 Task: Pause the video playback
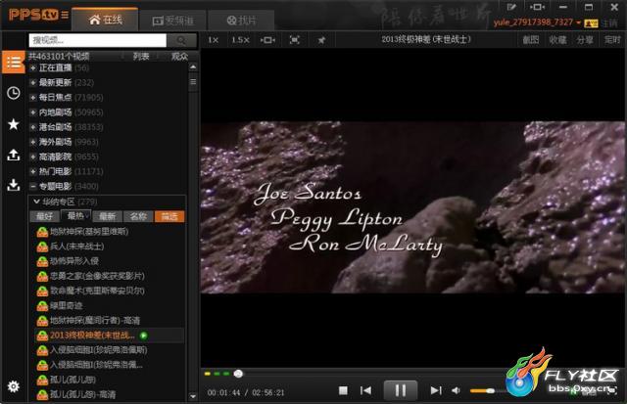(x=401, y=390)
